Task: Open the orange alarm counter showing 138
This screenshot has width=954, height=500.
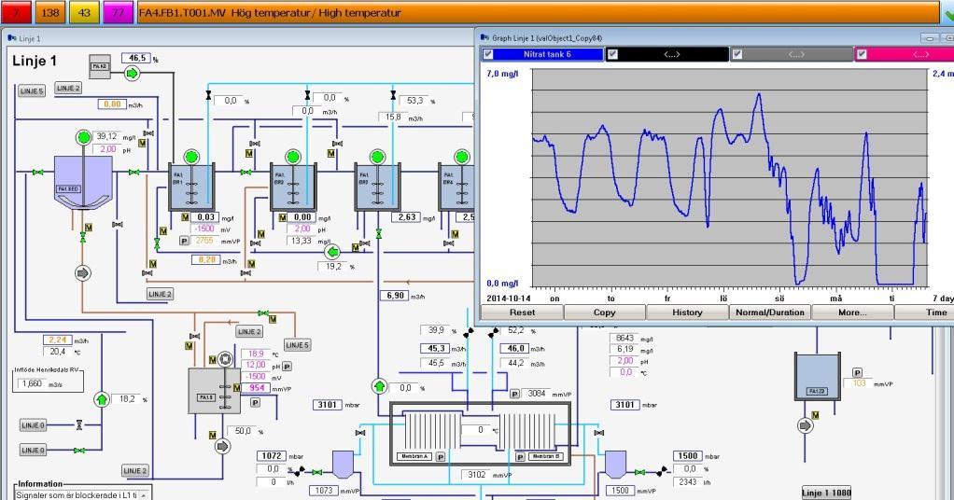Action: (49, 12)
